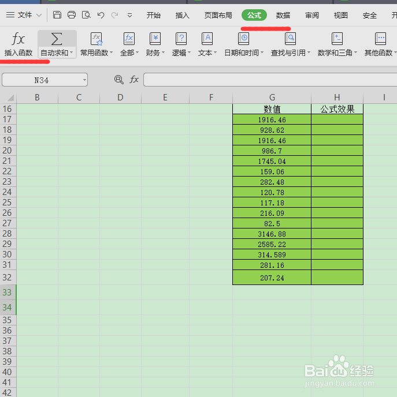Switch to the 插入 (Insert) tab

pyautogui.click(x=182, y=15)
